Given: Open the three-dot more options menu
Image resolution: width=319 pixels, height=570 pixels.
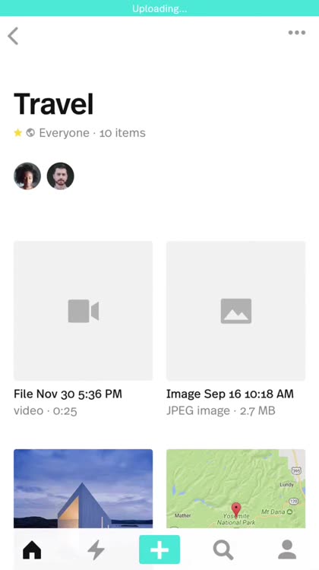Looking at the screenshot, I should click(297, 33).
